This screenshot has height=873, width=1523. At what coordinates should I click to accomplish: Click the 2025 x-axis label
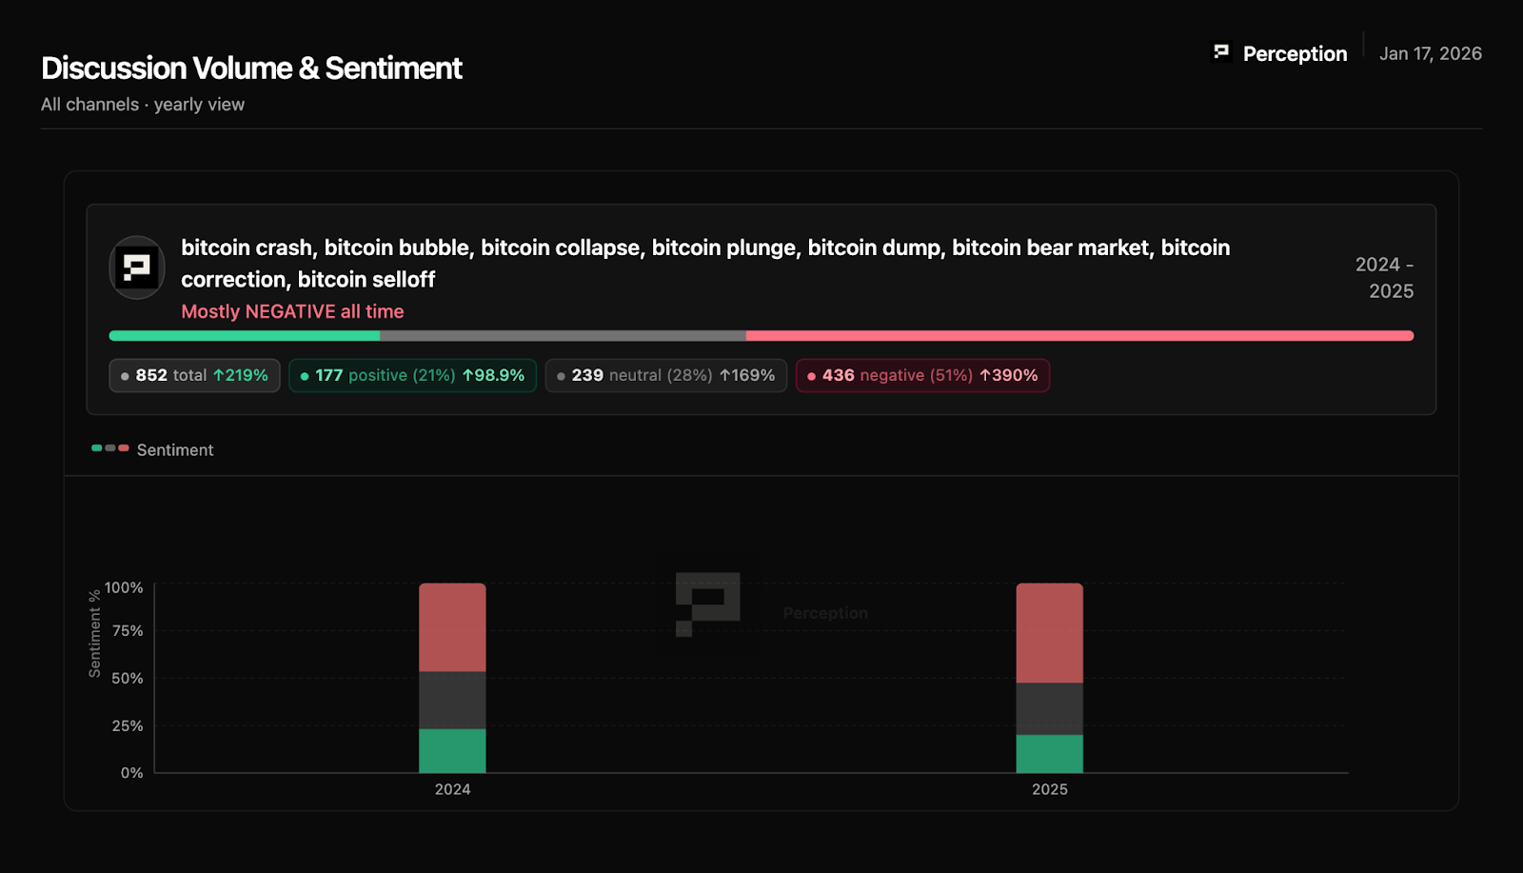1049,789
